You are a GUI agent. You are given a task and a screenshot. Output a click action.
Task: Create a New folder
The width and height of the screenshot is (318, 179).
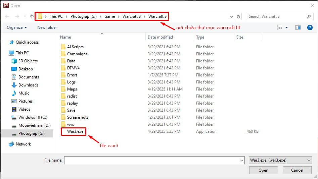(x=47, y=27)
